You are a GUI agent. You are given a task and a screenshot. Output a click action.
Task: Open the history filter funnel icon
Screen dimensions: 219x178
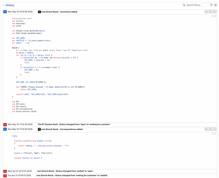click(x=212, y=5)
